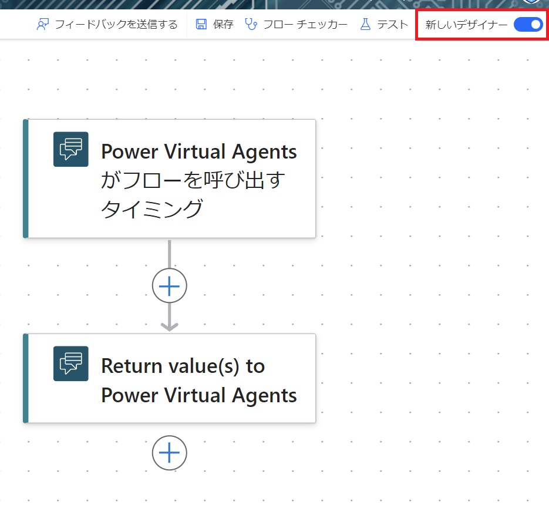
Task: Add a step after Return value(s) card
Action: pos(170,453)
